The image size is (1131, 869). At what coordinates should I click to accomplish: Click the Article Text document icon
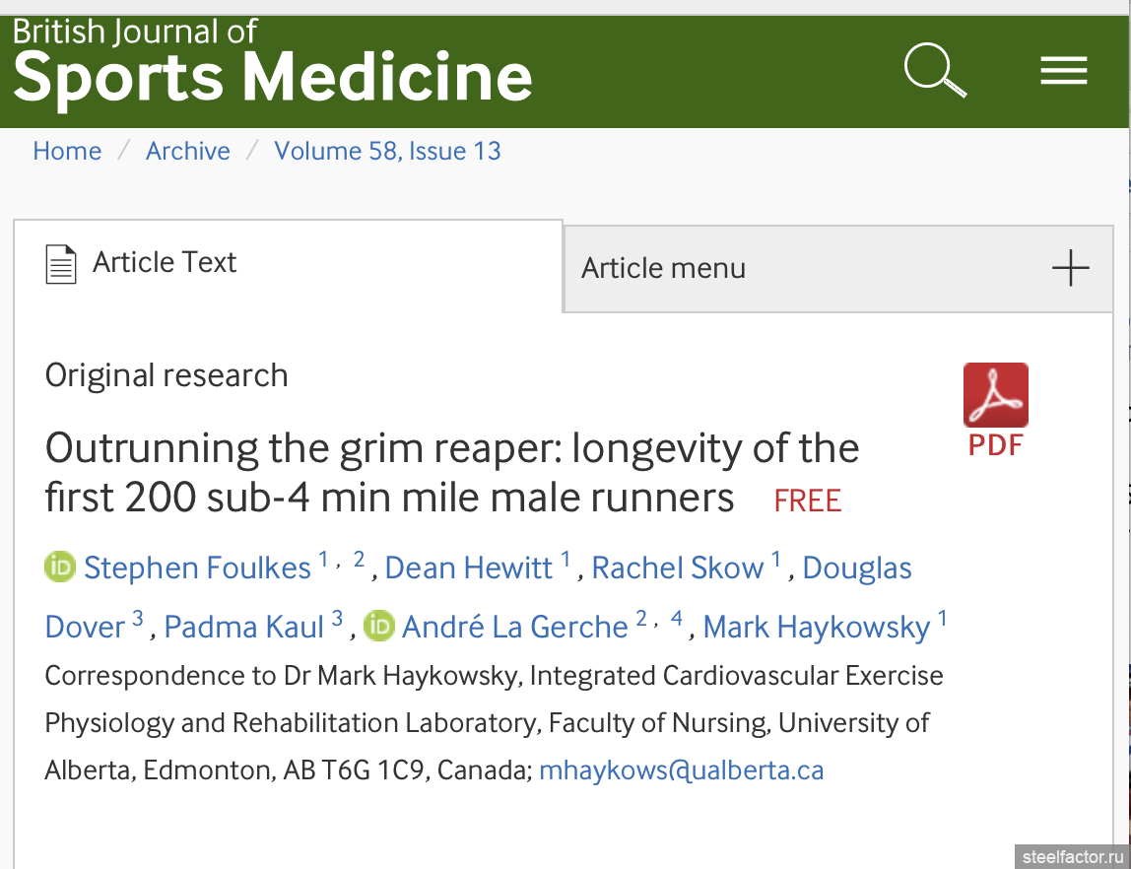tap(61, 264)
